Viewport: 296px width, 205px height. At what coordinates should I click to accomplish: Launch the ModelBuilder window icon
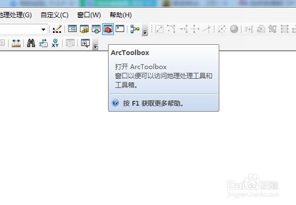pos(135,29)
